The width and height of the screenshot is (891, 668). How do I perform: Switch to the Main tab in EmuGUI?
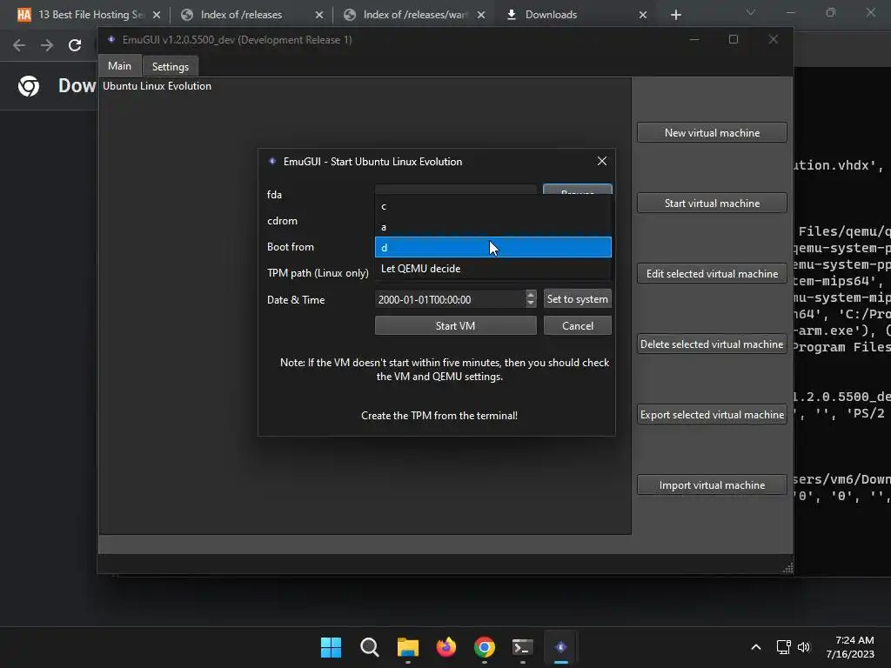[x=119, y=66]
